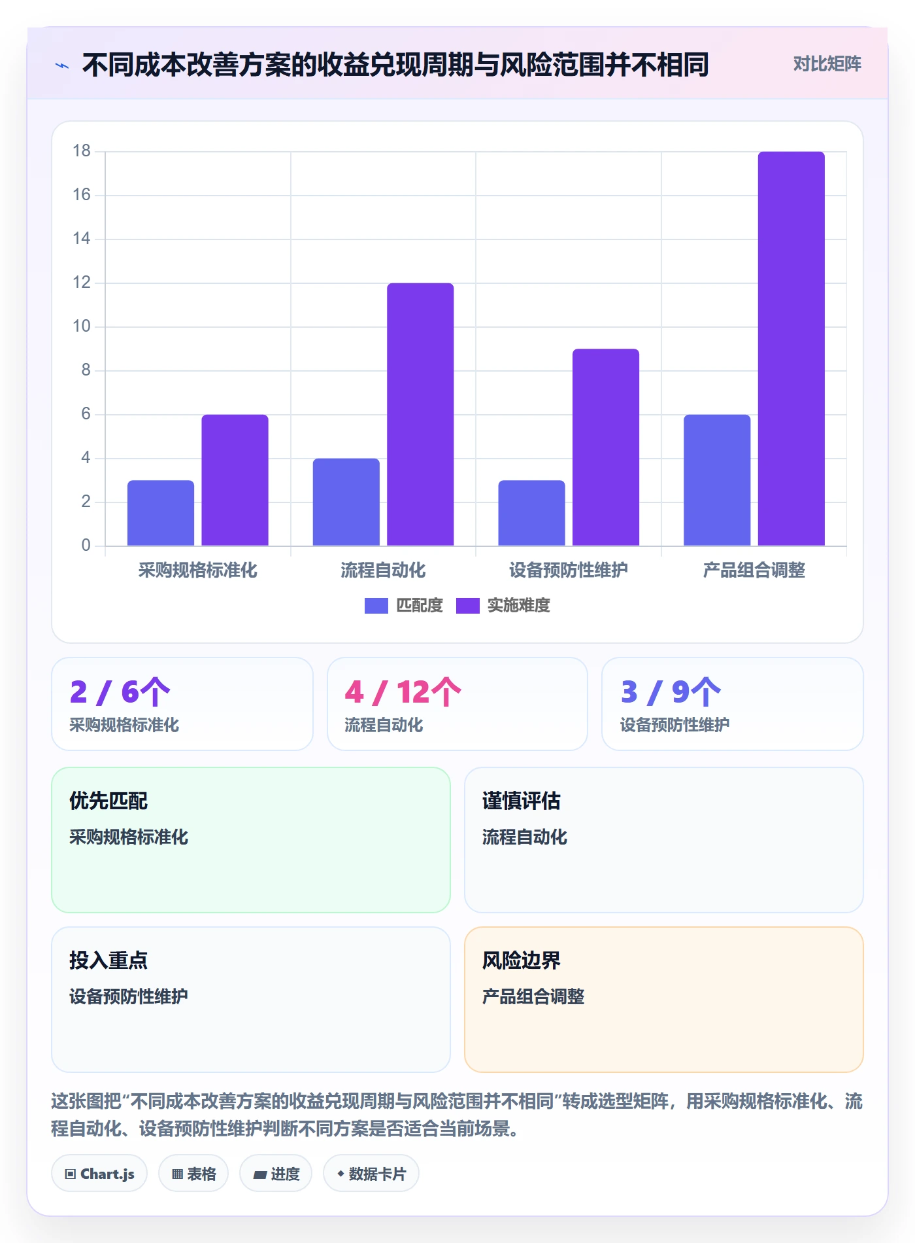Open the 投入重点 matrix card
The image size is (915, 1243).
click(x=251, y=1000)
